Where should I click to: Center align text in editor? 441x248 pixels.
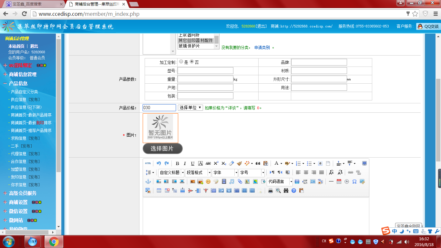point(306,172)
